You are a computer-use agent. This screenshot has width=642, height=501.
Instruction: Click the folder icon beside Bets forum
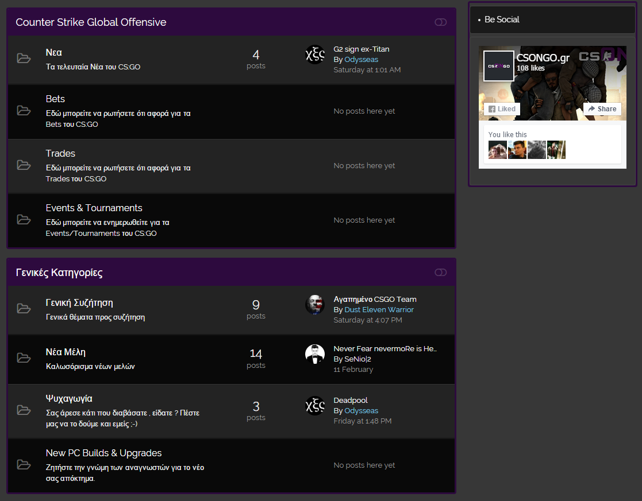point(24,110)
